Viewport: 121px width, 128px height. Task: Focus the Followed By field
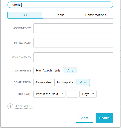[73, 57]
